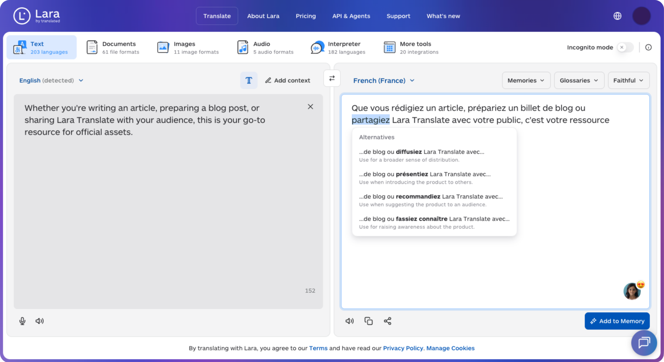Share the translation
The image size is (664, 362).
(x=388, y=321)
